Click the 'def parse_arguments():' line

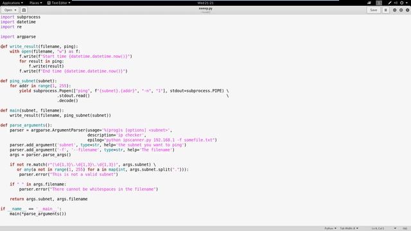pos(26,125)
